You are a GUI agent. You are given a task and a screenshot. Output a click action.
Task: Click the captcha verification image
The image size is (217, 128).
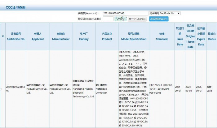point(121,19)
